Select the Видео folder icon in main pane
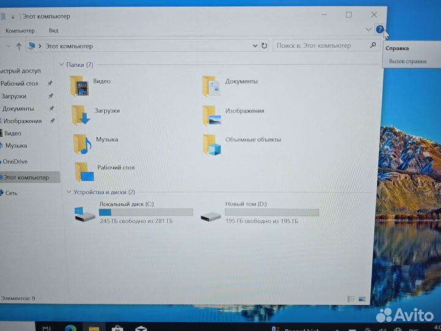The width and height of the screenshot is (441, 331). 79,86
